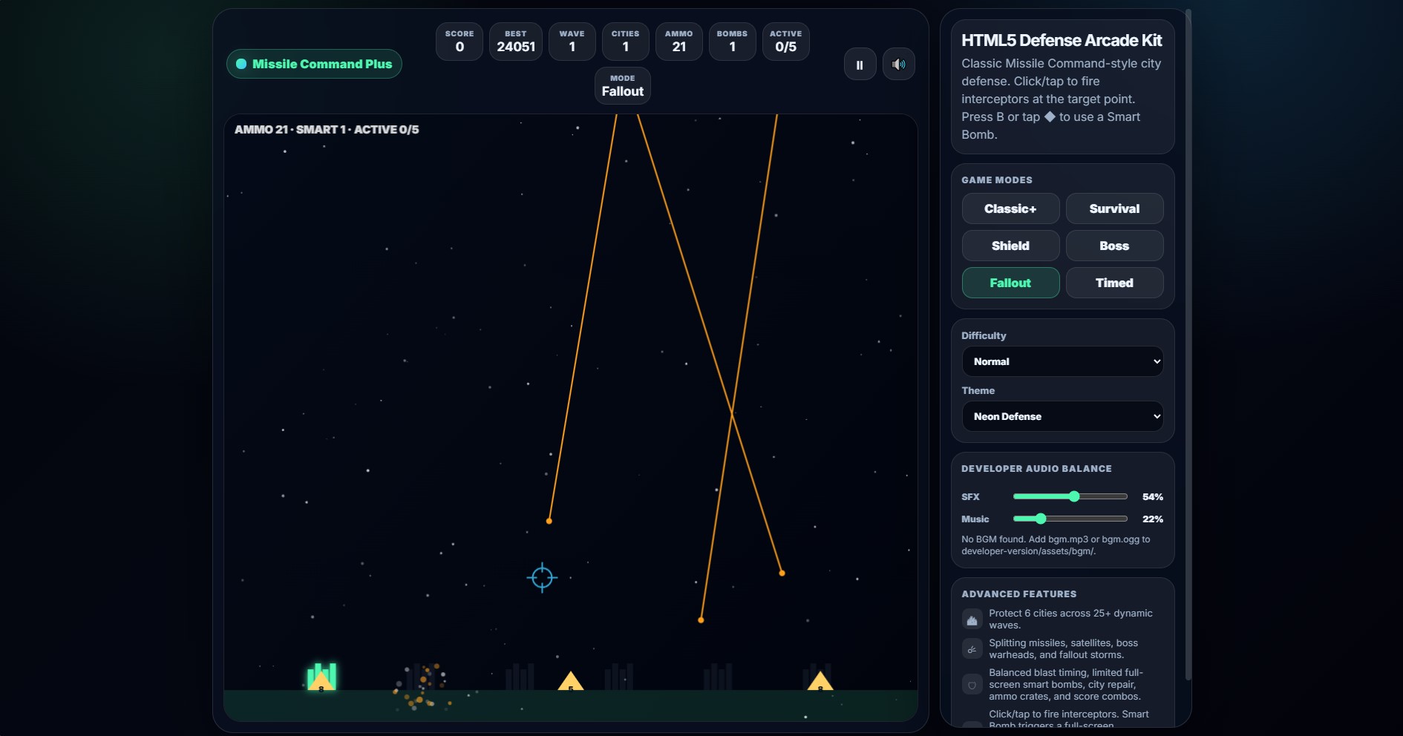Click the WAVE indicator in the HUD

[572, 42]
